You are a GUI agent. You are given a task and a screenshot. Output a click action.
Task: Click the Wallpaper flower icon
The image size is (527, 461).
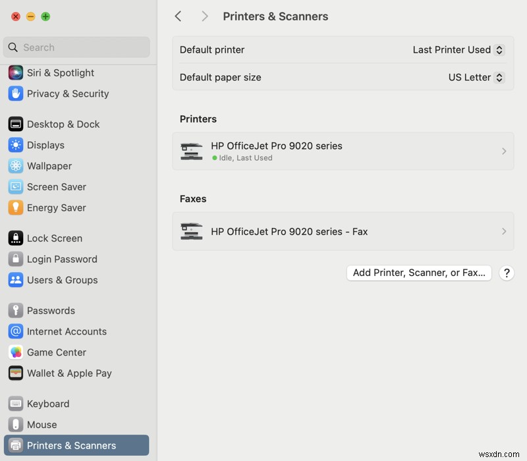point(15,166)
